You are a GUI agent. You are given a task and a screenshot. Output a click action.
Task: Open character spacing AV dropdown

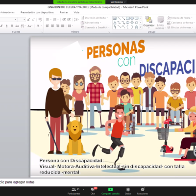[23, 26]
